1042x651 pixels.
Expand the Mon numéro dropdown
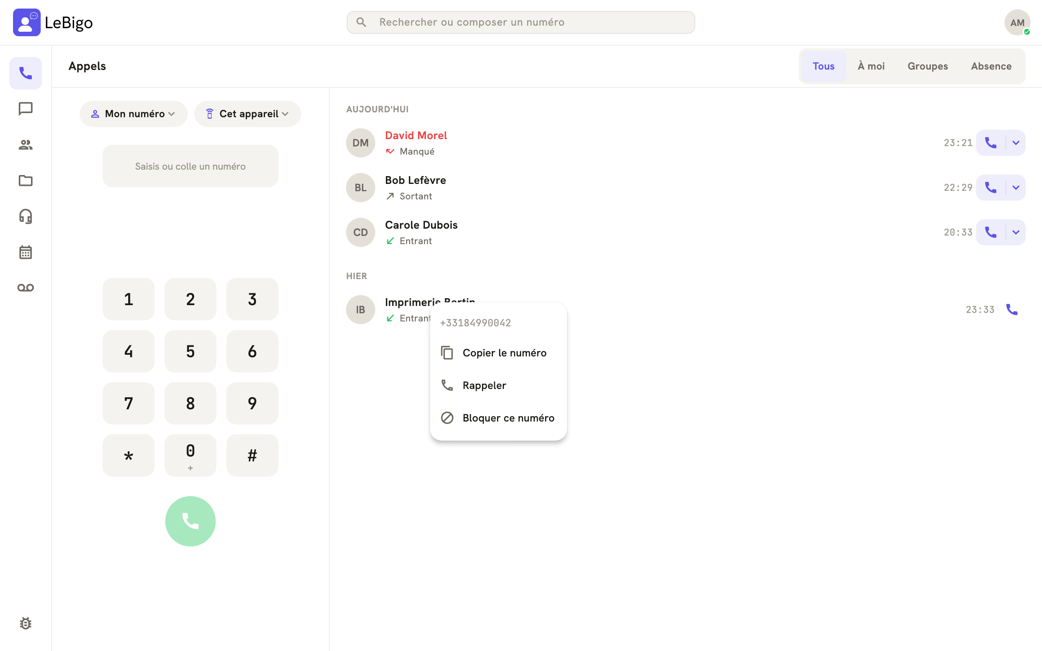pyautogui.click(x=134, y=114)
